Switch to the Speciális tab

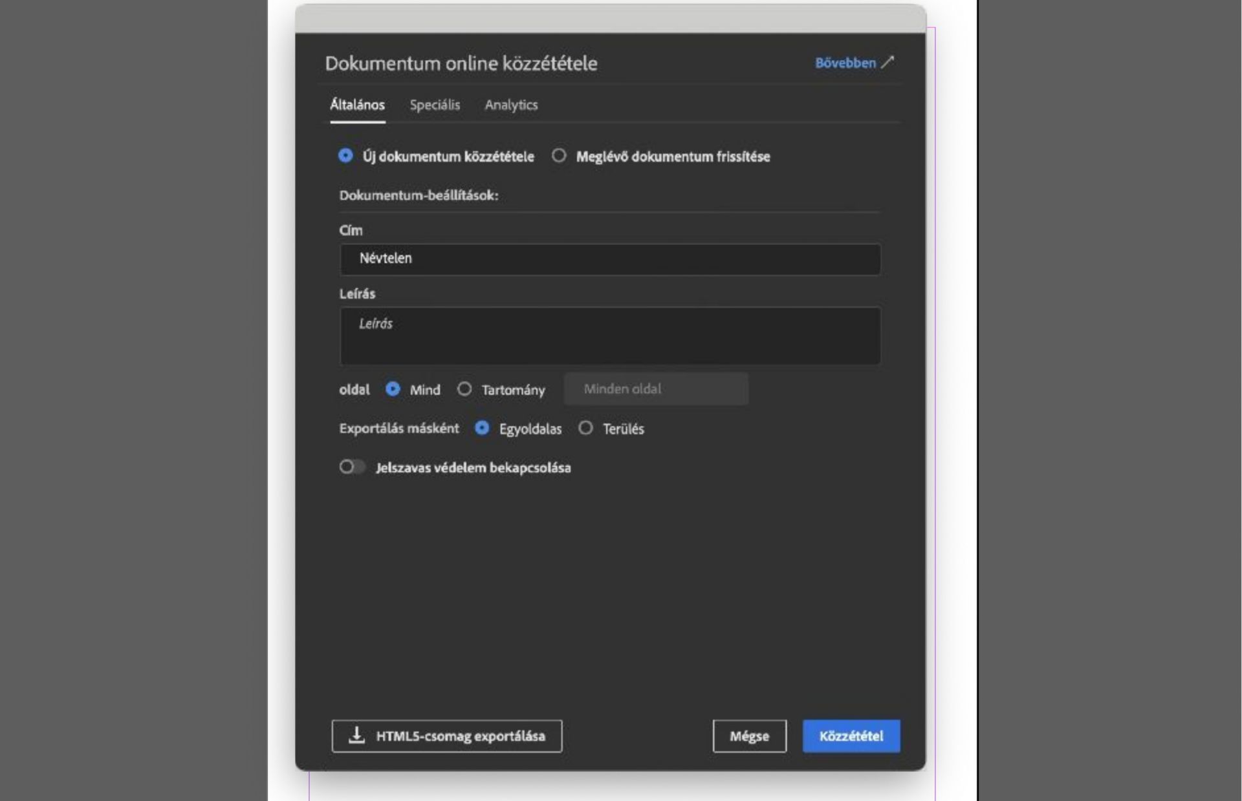point(435,105)
